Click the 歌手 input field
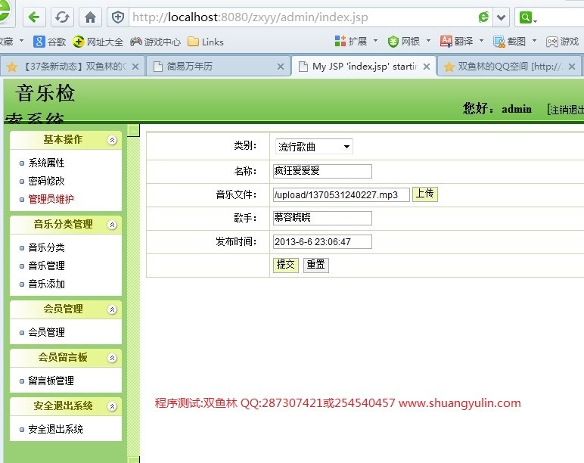Viewport: 584px width, 463px height. click(x=322, y=218)
